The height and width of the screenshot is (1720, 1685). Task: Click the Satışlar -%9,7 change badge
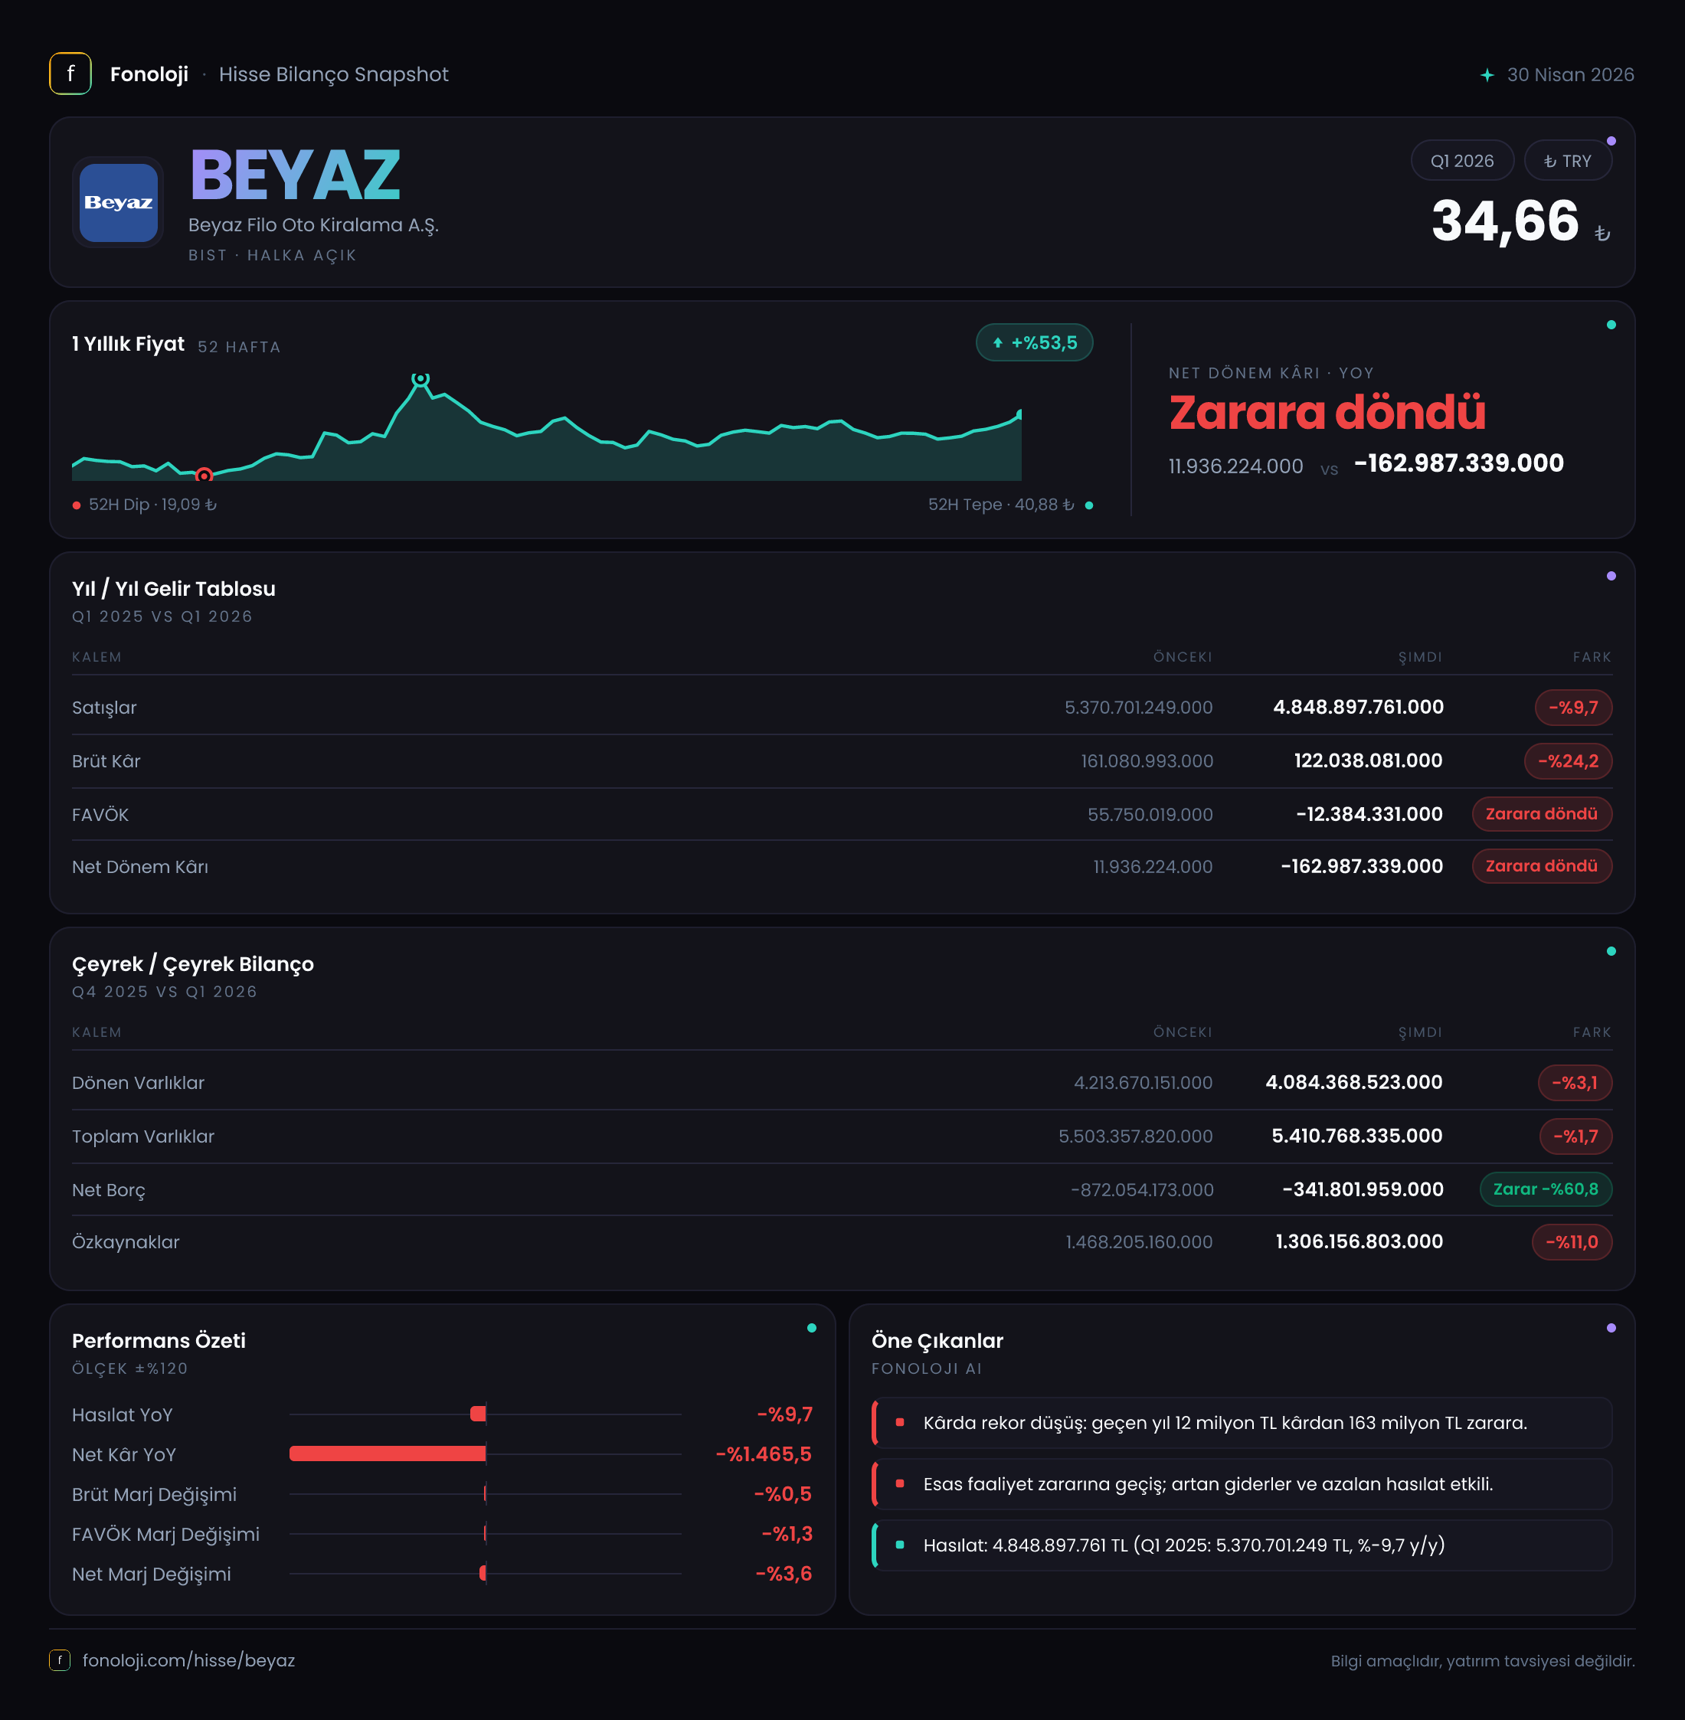pyautogui.click(x=1572, y=708)
